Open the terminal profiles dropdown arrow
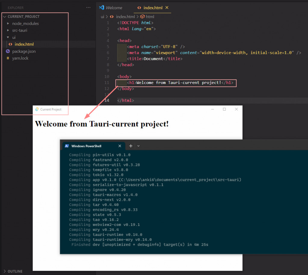This screenshot has height=275, width=308. 138,146
